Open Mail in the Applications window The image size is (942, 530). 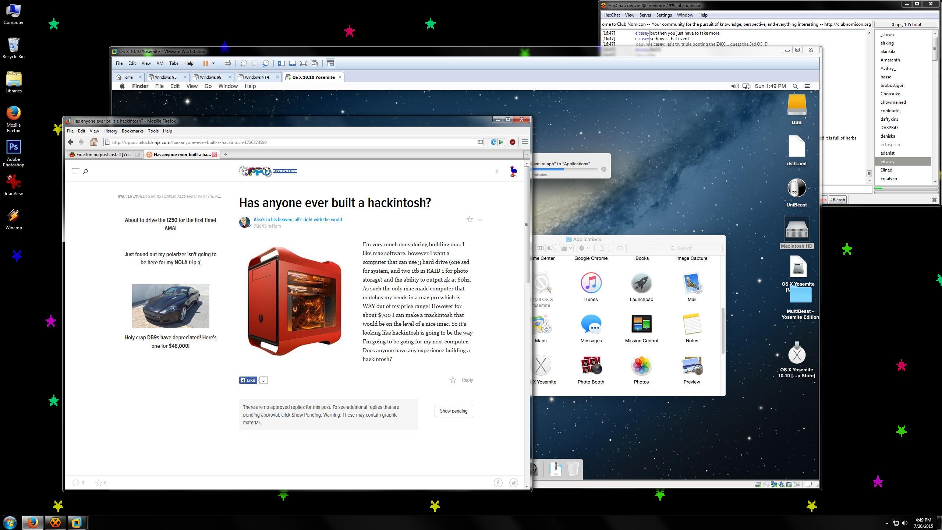point(692,287)
